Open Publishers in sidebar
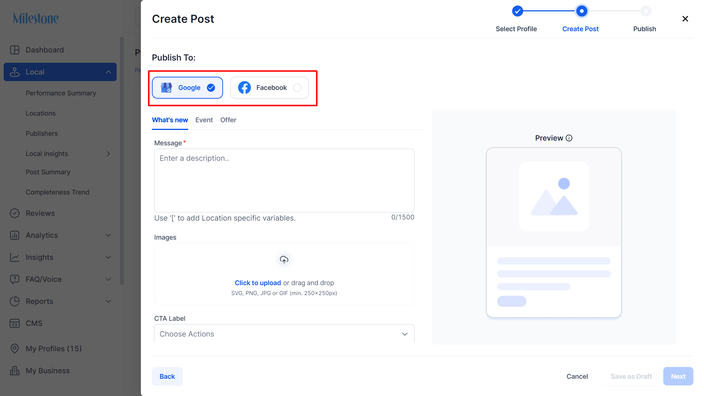704x396 pixels. [x=42, y=134]
